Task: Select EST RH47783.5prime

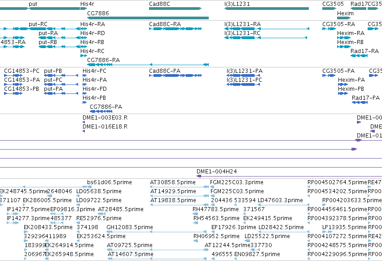Action: (215, 209)
